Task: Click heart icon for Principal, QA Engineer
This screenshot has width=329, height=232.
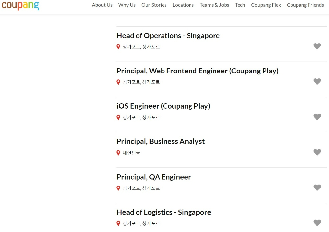Action: [317, 188]
